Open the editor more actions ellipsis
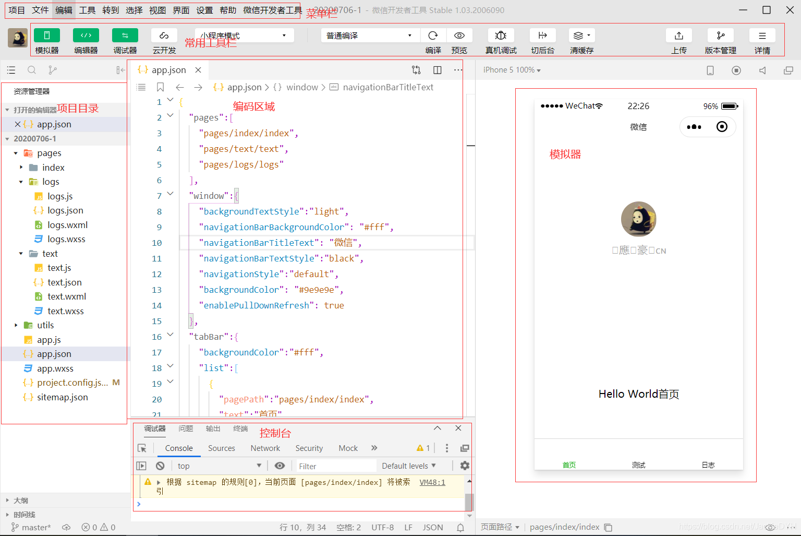Image resolution: width=801 pixels, height=536 pixels. tap(458, 70)
